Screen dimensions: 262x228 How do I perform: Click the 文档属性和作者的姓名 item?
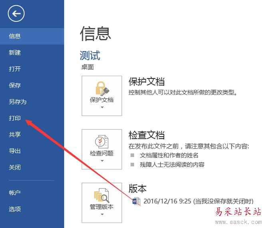pos(169,155)
